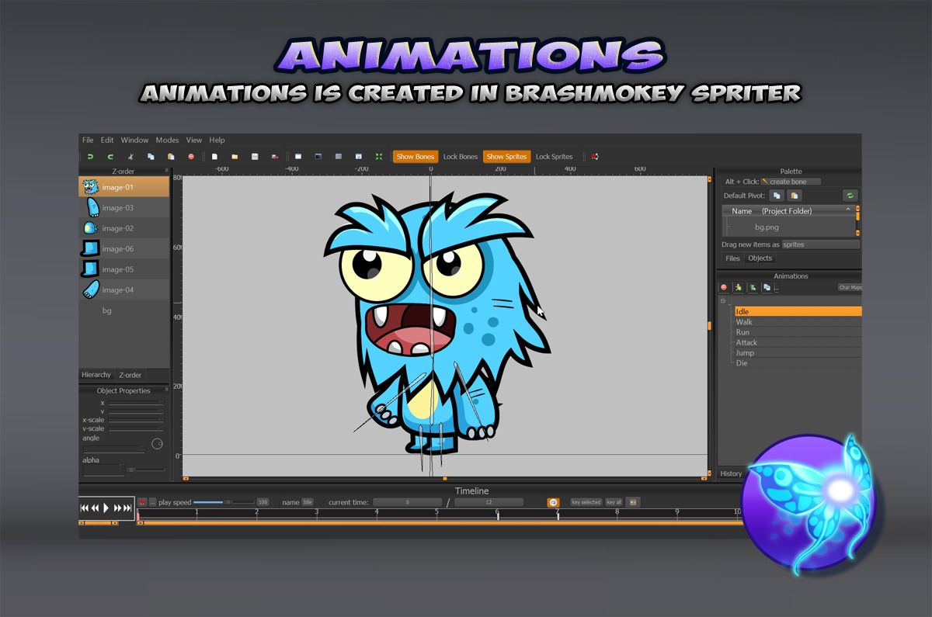The width and height of the screenshot is (932, 617).
Task: Click the create bone button
Action: point(790,182)
